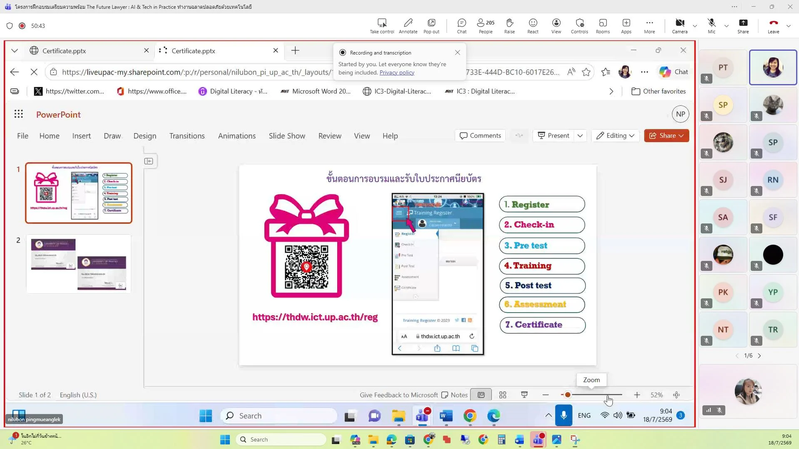Open the Privacy policy link
Image resolution: width=799 pixels, height=449 pixels.
(397, 72)
